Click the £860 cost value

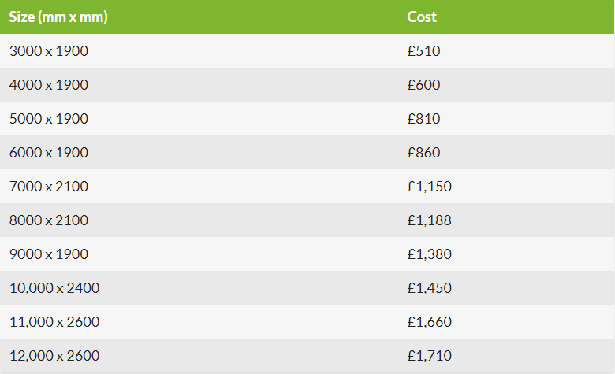[x=423, y=153]
